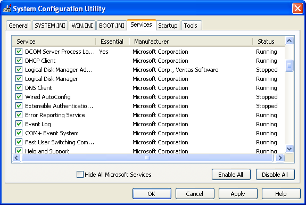Close the System Configuration Utility window
The image size is (306, 205).
[297, 9]
